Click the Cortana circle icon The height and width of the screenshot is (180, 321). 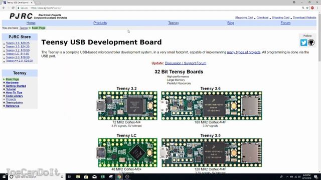point(12,176)
